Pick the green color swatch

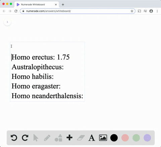click(136, 138)
